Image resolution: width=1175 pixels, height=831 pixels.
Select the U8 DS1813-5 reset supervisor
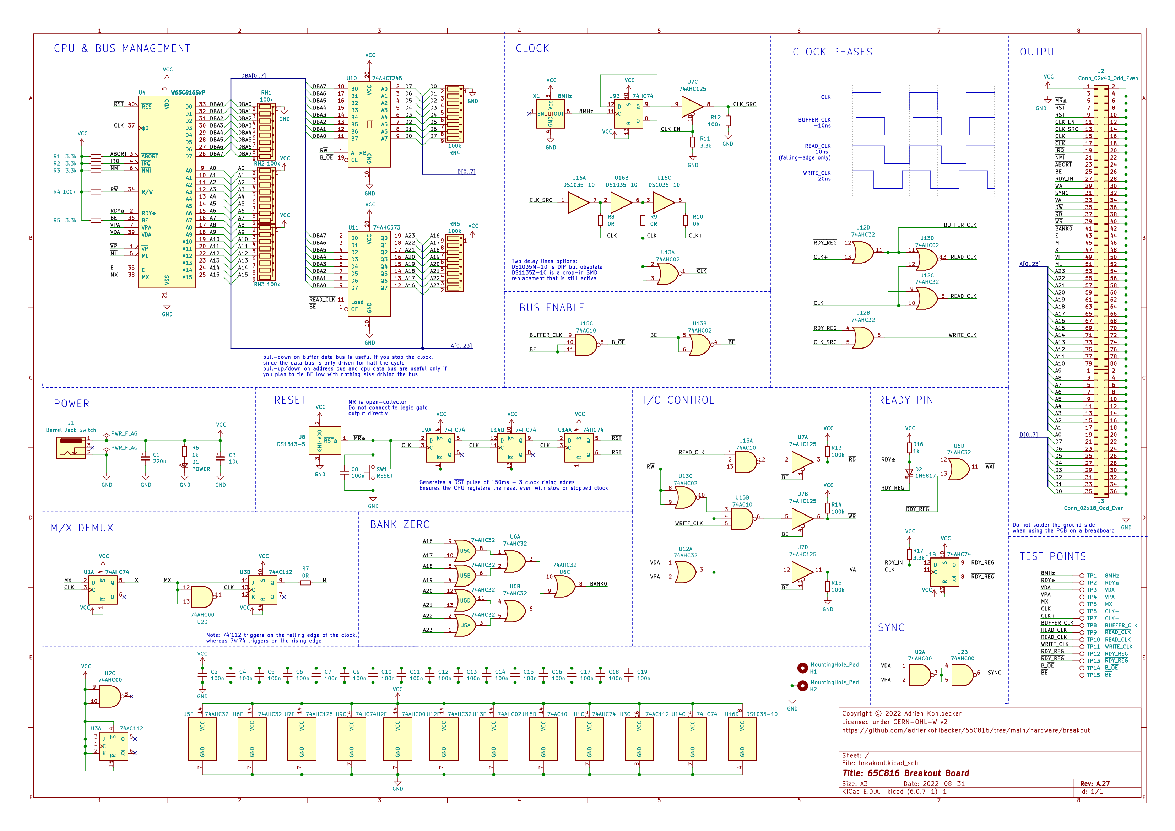click(324, 440)
